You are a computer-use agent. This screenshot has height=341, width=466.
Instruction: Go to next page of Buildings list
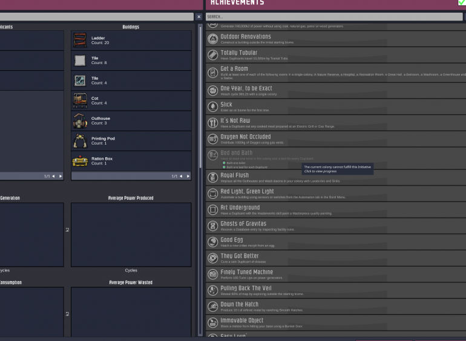click(188, 177)
